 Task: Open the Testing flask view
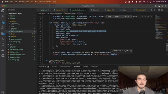[x=3, y=39]
